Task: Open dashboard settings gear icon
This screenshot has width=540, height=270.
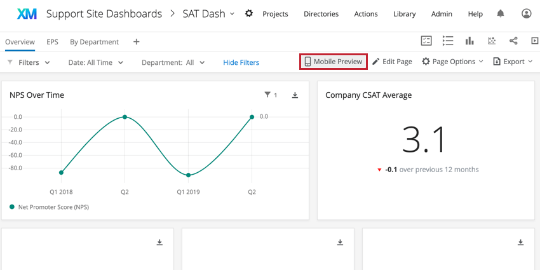Action: click(x=249, y=13)
